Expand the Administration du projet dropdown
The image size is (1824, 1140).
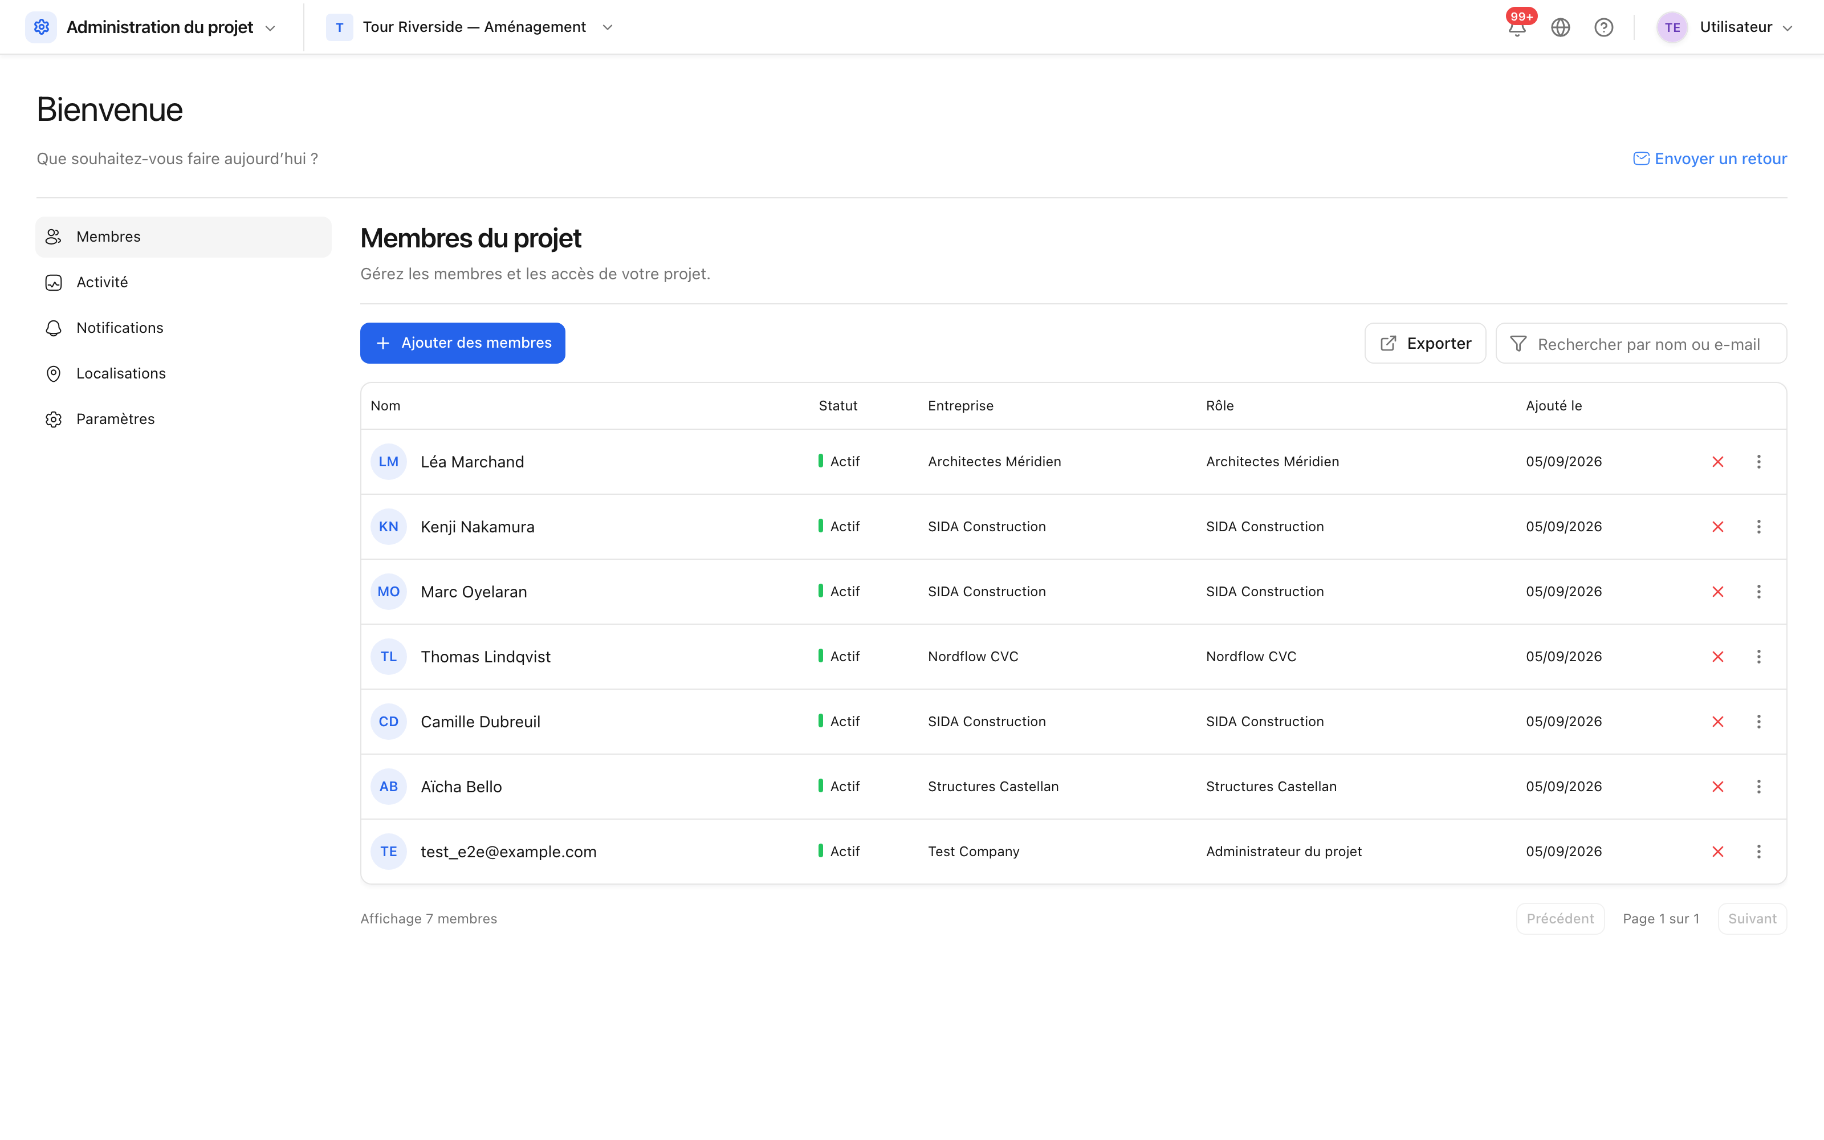pos(271,28)
